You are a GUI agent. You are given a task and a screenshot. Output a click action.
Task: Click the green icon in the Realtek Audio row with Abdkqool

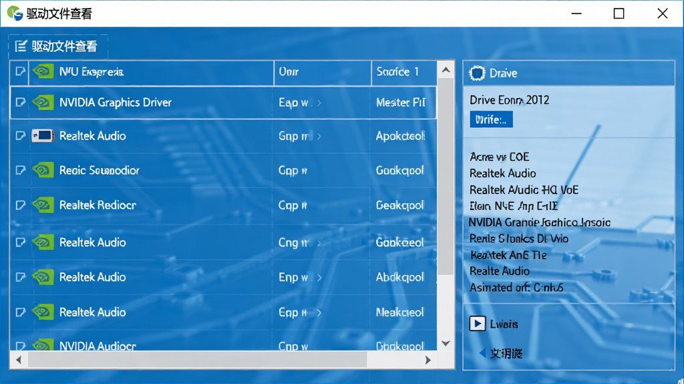point(43,277)
